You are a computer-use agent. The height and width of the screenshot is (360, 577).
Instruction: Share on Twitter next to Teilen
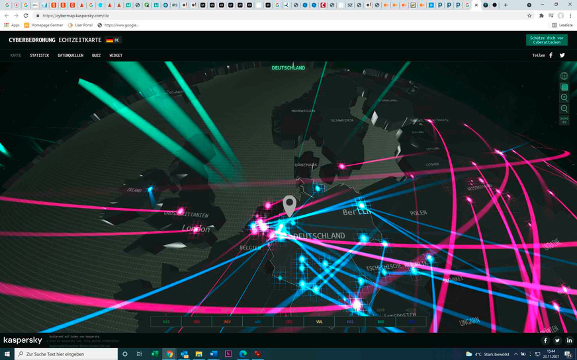point(562,55)
